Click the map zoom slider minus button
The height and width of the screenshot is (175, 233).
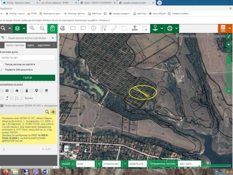point(229,91)
